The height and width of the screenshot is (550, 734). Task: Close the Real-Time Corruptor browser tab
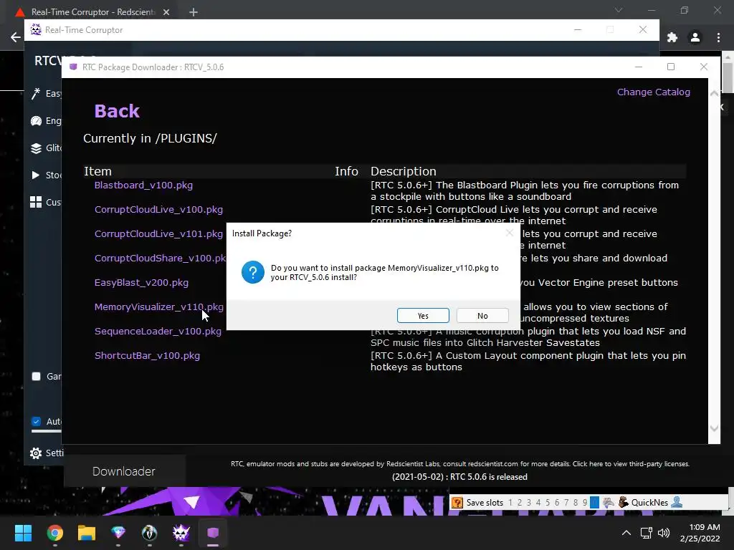(x=166, y=12)
